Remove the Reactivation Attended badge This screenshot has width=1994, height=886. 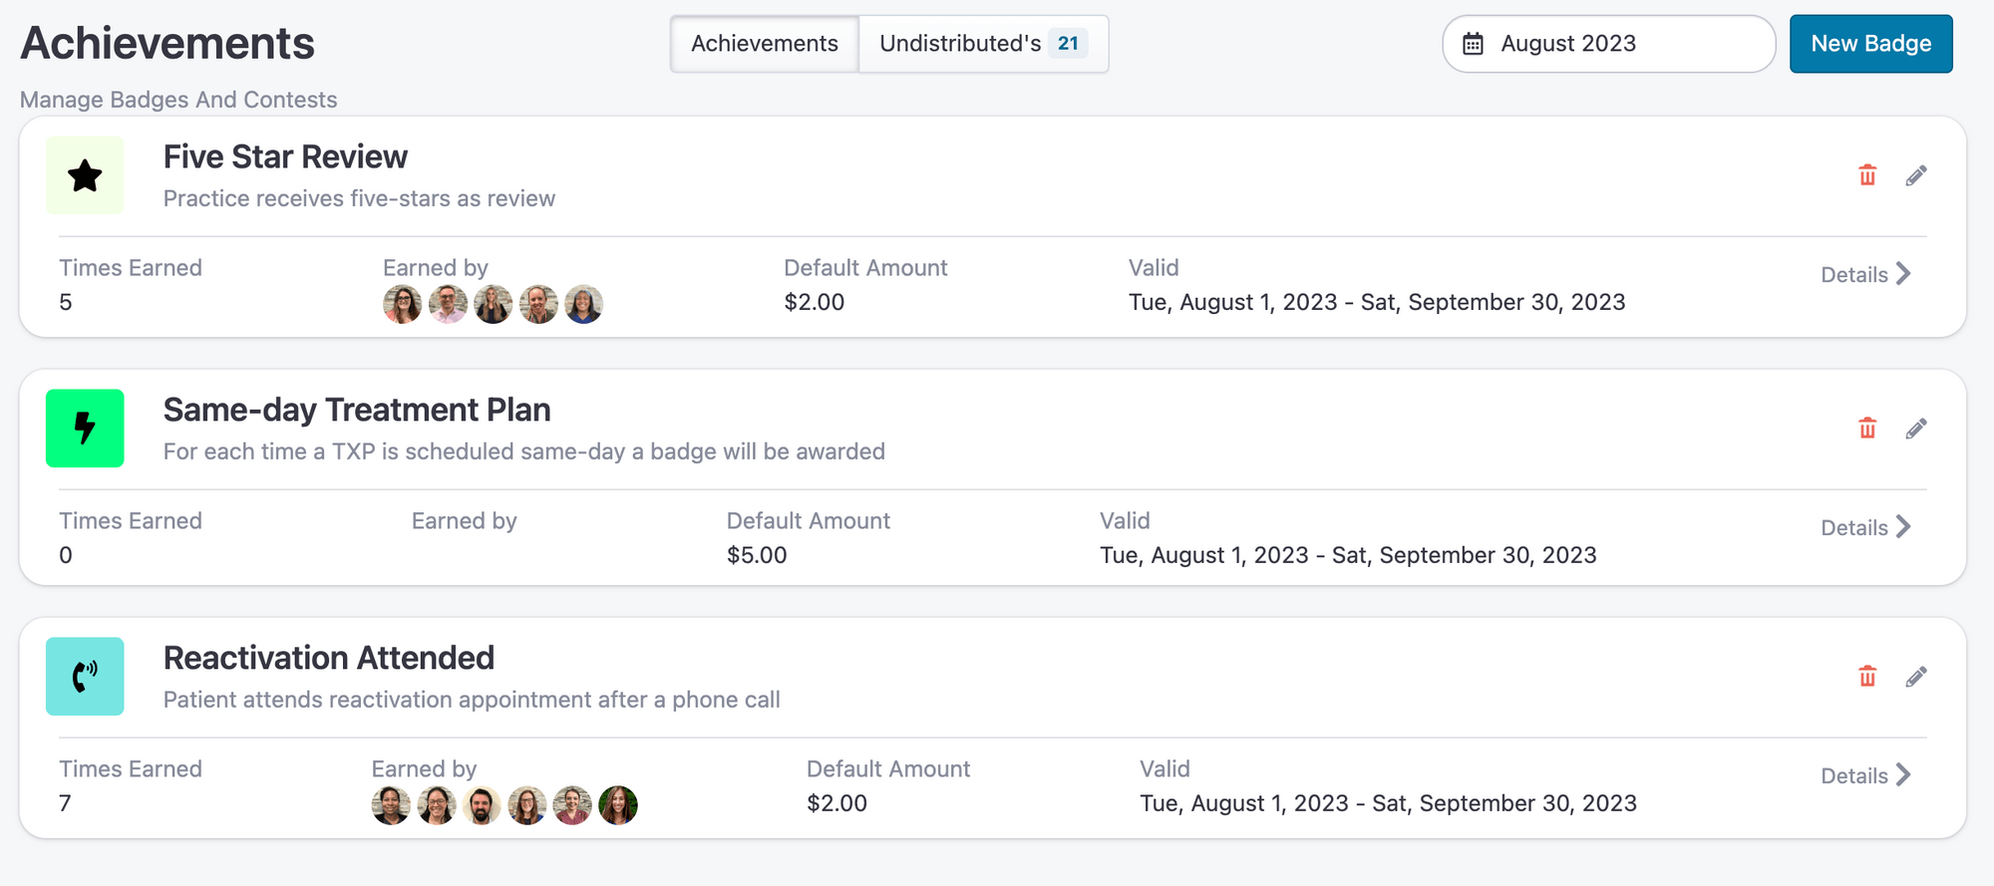(1867, 677)
